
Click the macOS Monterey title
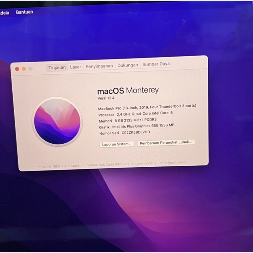[128, 91]
